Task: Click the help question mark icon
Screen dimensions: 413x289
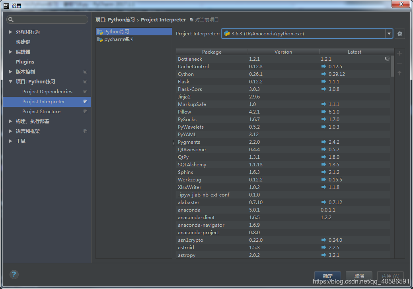Action: (x=14, y=275)
